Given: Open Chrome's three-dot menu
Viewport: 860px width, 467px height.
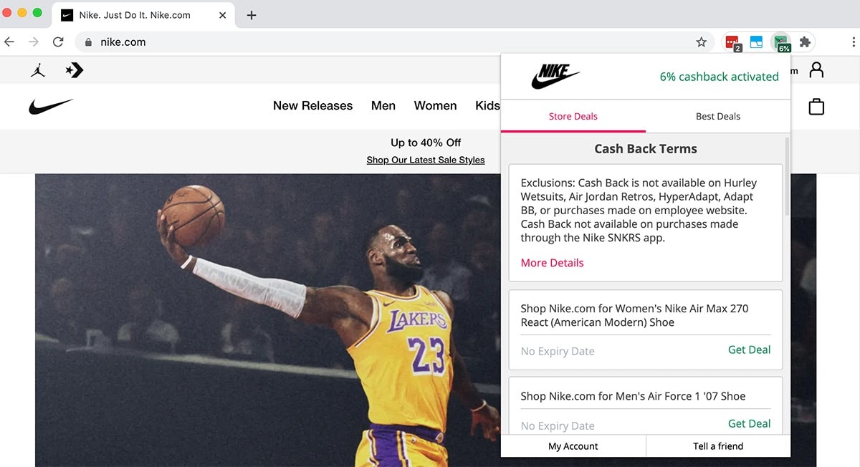Looking at the screenshot, I should pyautogui.click(x=835, y=42).
